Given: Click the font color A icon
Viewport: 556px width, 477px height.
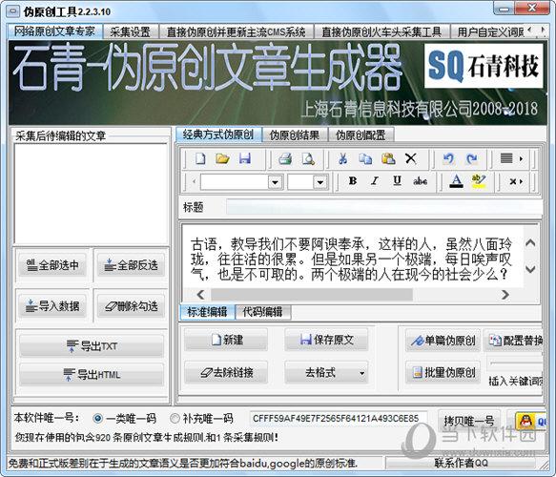Looking at the screenshot, I should pyautogui.click(x=457, y=181).
